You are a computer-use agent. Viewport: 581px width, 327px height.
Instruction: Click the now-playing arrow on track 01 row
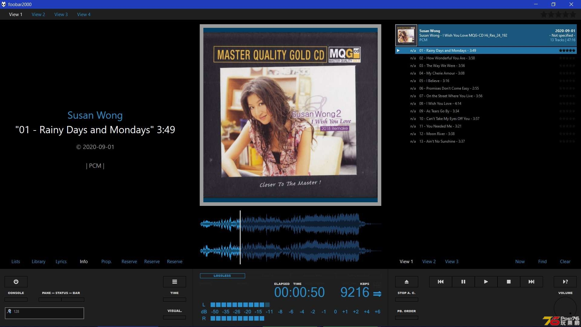pos(398,51)
